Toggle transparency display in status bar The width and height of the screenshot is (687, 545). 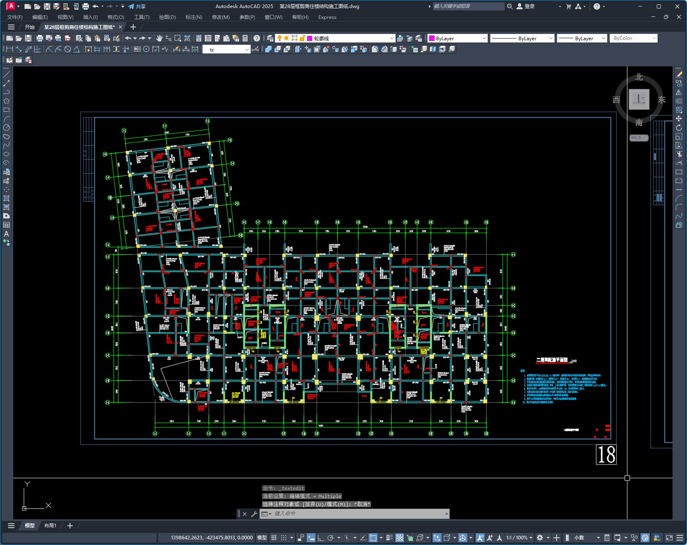pos(400,538)
